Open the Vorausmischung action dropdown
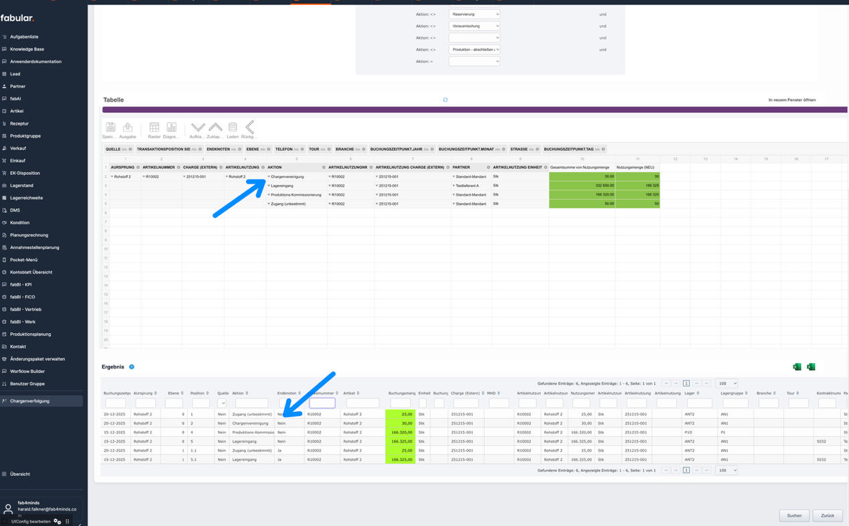The height and width of the screenshot is (526, 849). [474, 26]
